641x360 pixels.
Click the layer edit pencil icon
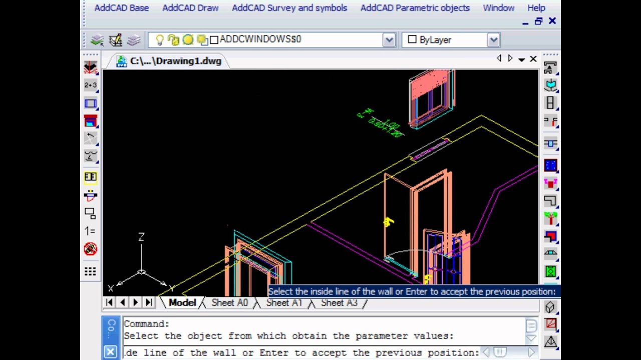tap(116, 40)
